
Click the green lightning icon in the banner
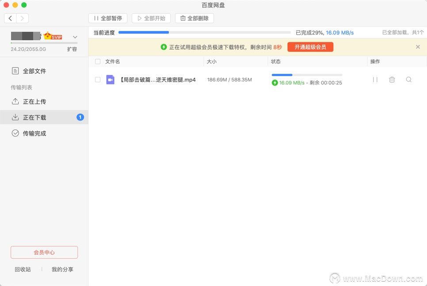[164, 47]
